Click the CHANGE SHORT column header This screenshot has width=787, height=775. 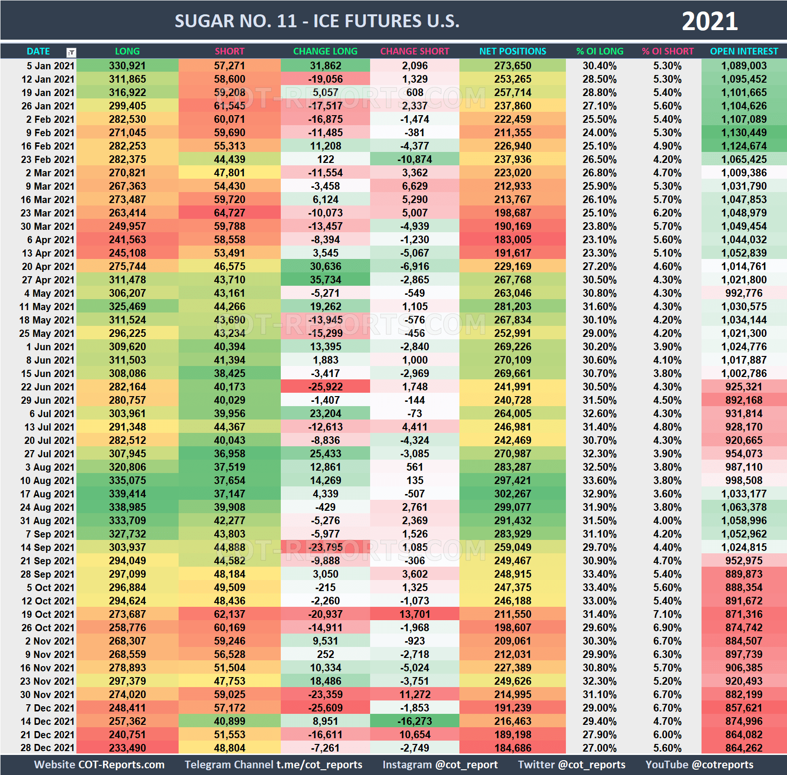click(x=415, y=51)
